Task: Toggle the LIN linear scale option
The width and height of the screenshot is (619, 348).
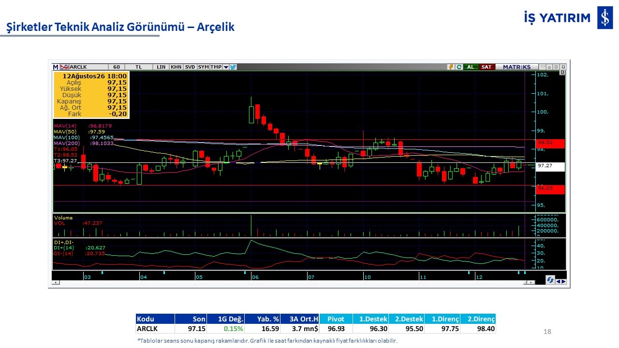Action: click(161, 67)
